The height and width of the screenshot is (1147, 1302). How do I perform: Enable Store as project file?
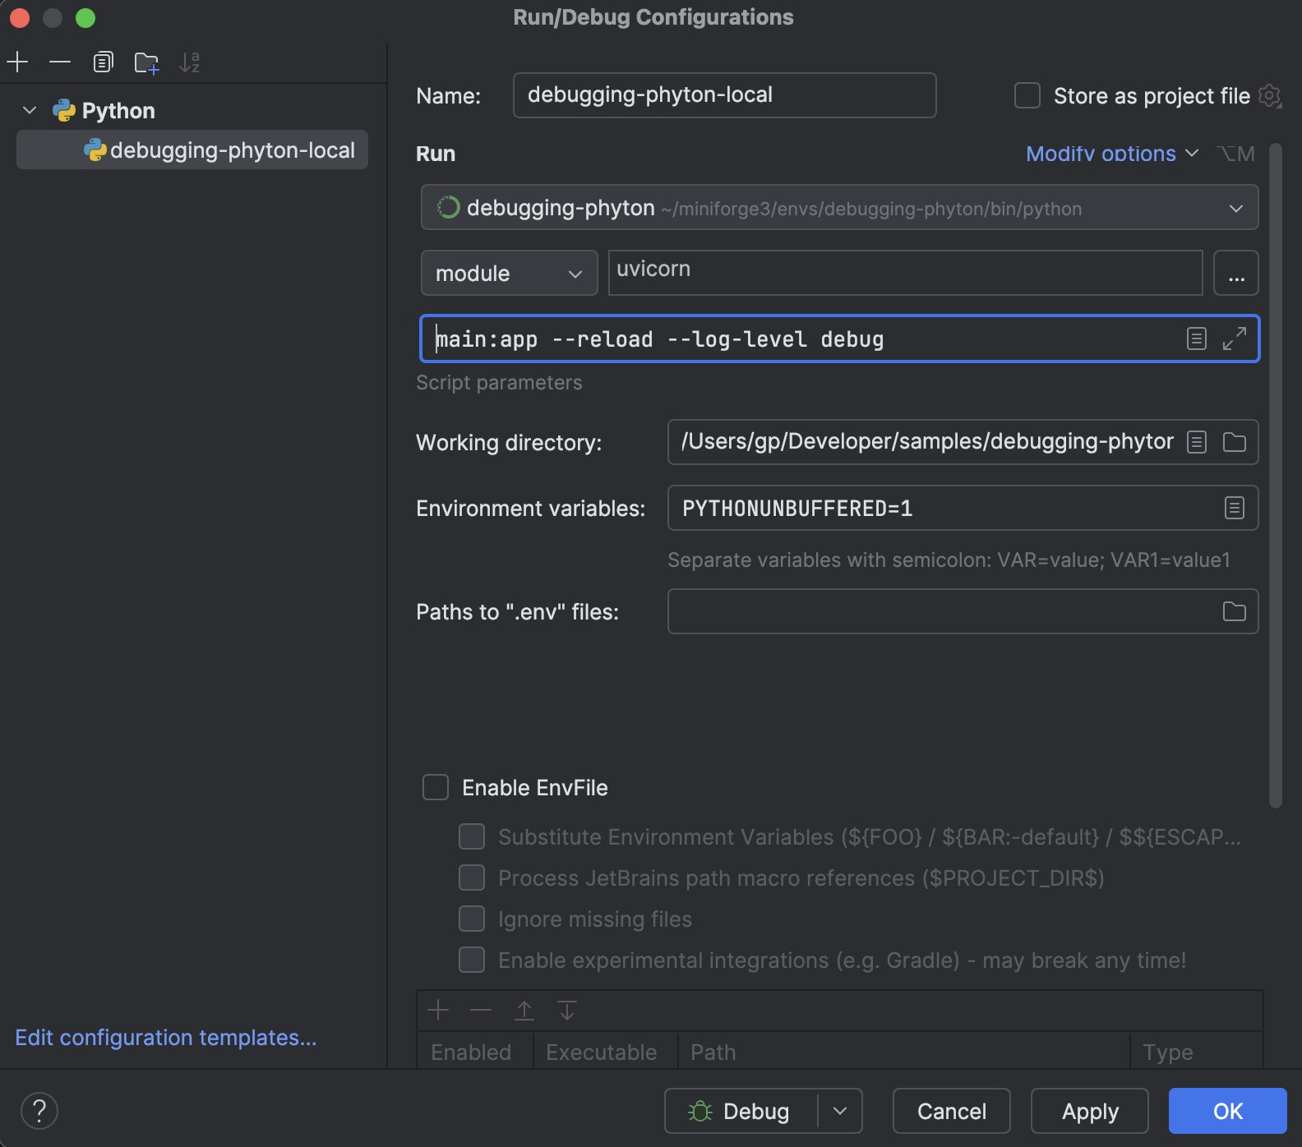(1027, 95)
